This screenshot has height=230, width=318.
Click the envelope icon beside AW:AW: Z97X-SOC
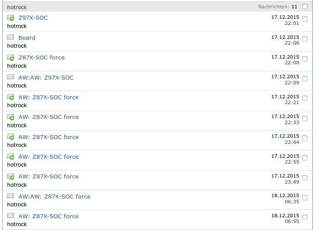point(10,77)
